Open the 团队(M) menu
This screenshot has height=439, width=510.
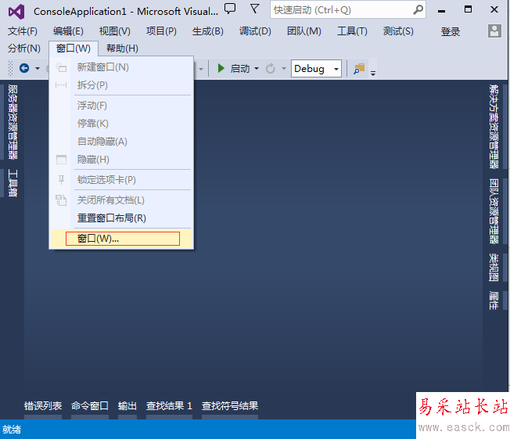[304, 31]
